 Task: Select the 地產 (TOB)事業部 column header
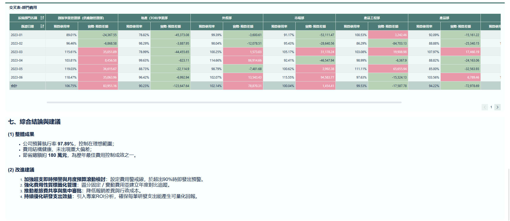[154, 18]
